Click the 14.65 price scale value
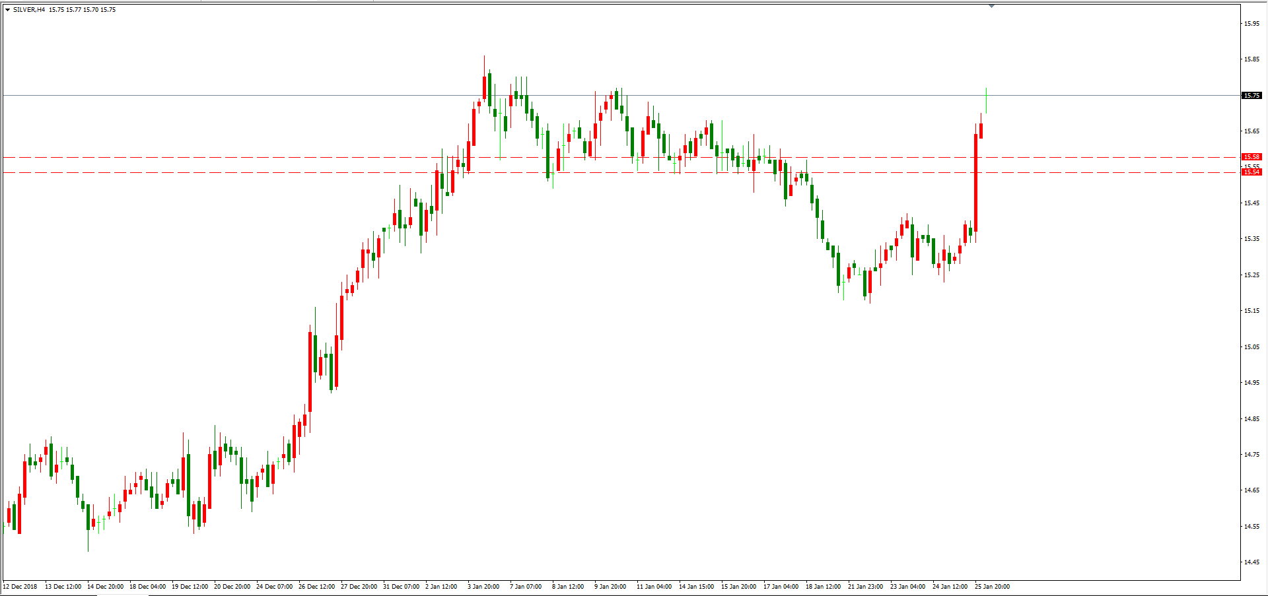The image size is (1268, 596). pos(1251,490)
